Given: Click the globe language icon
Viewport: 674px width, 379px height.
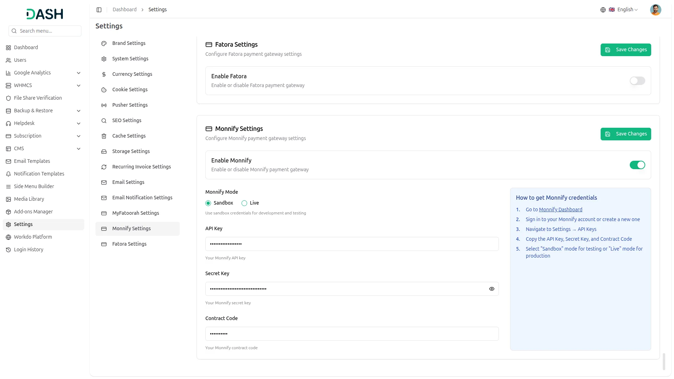Looking at the screenshot, I should point(603,10).
